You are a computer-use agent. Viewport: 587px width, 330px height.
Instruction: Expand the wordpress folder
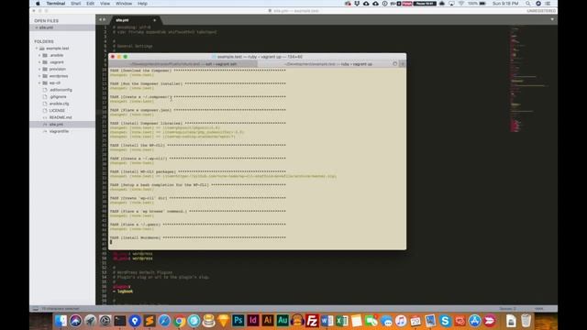point(39,76)
